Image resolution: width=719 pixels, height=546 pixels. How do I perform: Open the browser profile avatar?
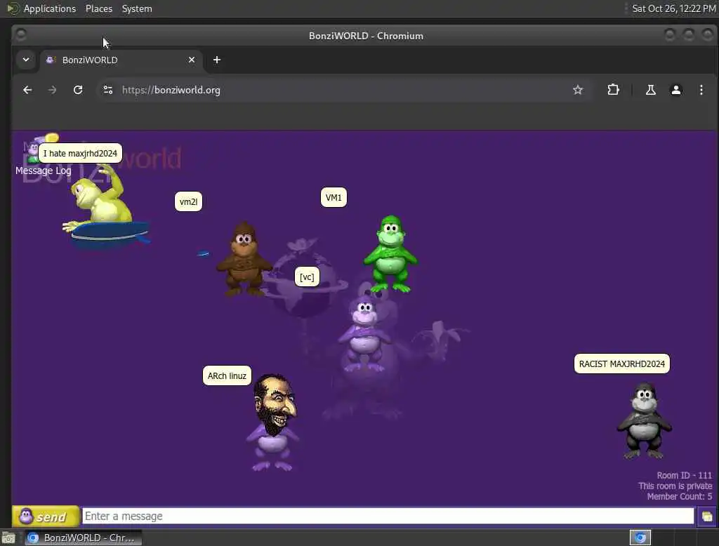[x=676, y=90]
